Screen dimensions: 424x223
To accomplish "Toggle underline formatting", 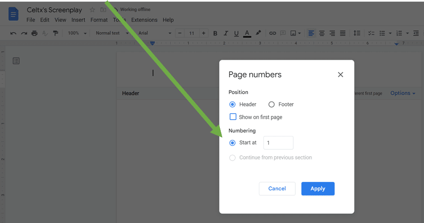I will [x=237, y=34].
